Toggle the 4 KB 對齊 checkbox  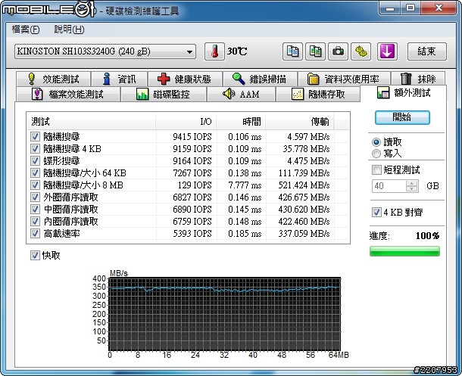(376, 212)
